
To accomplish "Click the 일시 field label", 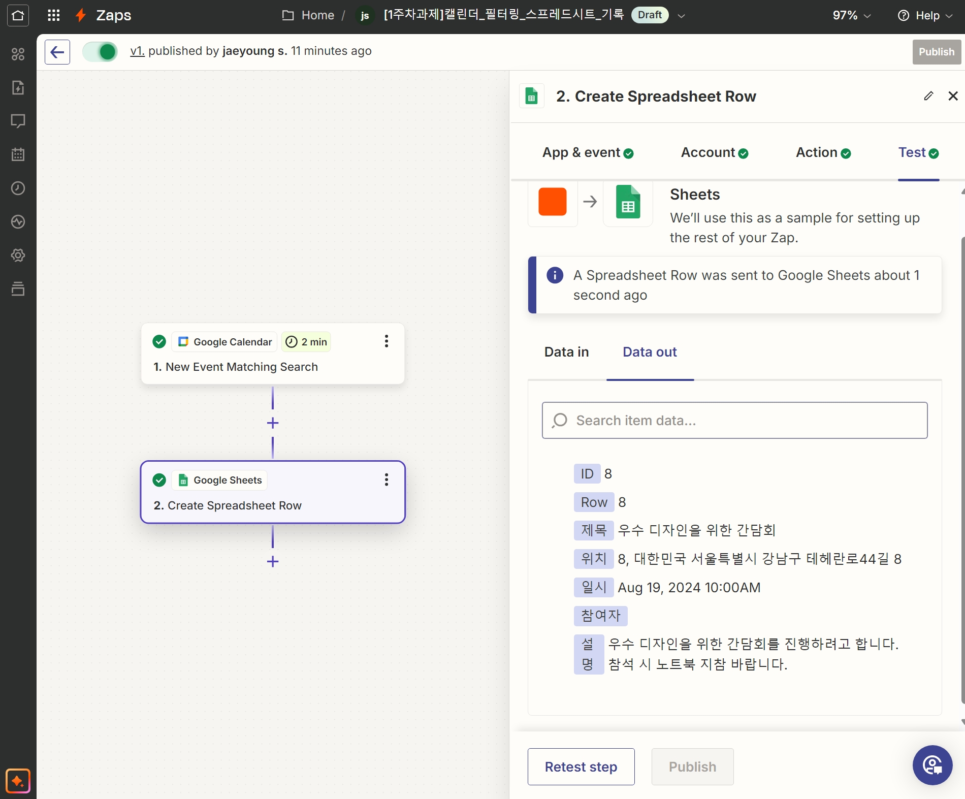I will click(x=594, y=587).
